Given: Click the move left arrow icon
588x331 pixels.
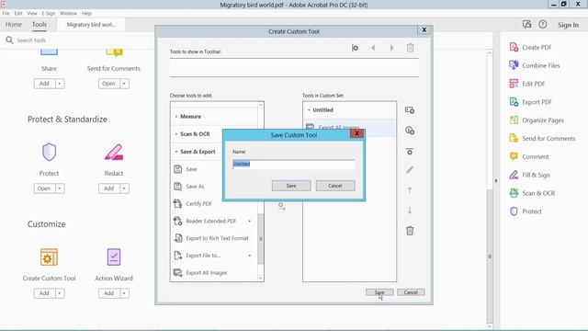Looking at the screenshot, I should 373,48.
